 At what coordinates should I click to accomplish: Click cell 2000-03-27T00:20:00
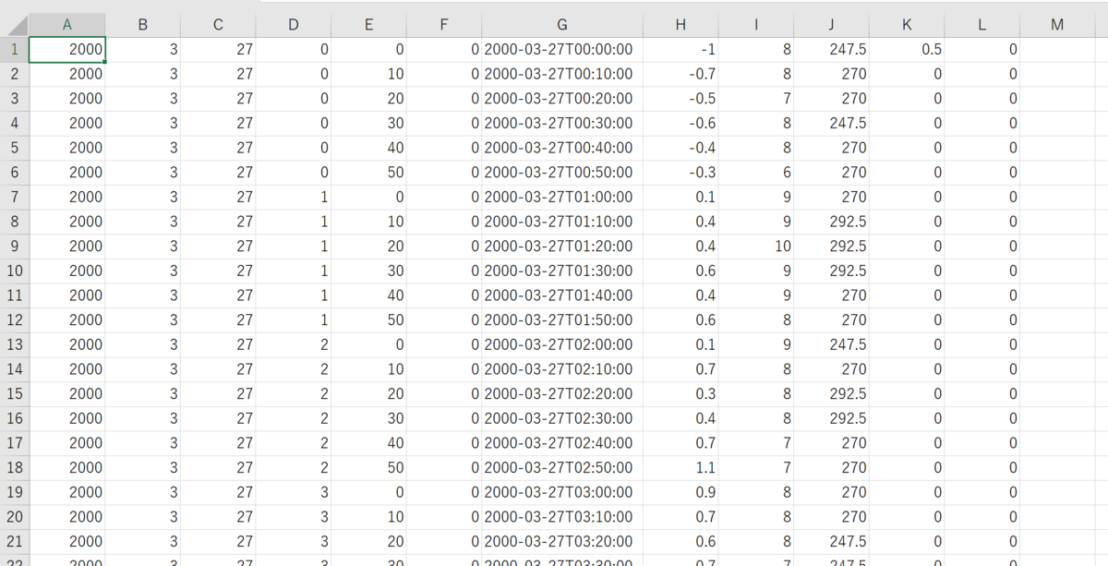pyautogui.click(x=562, y=99)
